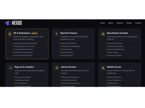The width and height of the screenshot is (145, 108).
Task: Click the 'Access HR Nexus on the go' description
Action: pyautogui.click(x=121, y=72)
